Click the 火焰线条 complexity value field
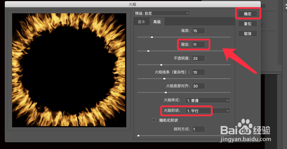 click(x=198, y=72)
